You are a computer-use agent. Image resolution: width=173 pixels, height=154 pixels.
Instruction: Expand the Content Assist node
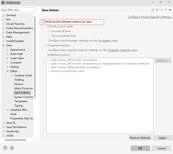pos(12,76)
